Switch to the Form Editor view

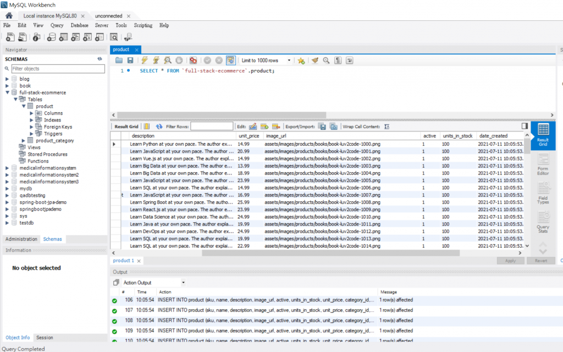click(543, 164)
